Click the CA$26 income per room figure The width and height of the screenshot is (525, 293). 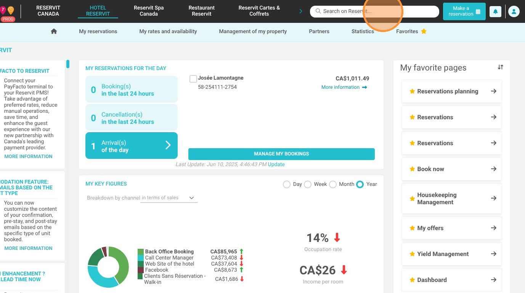point(318,270)
